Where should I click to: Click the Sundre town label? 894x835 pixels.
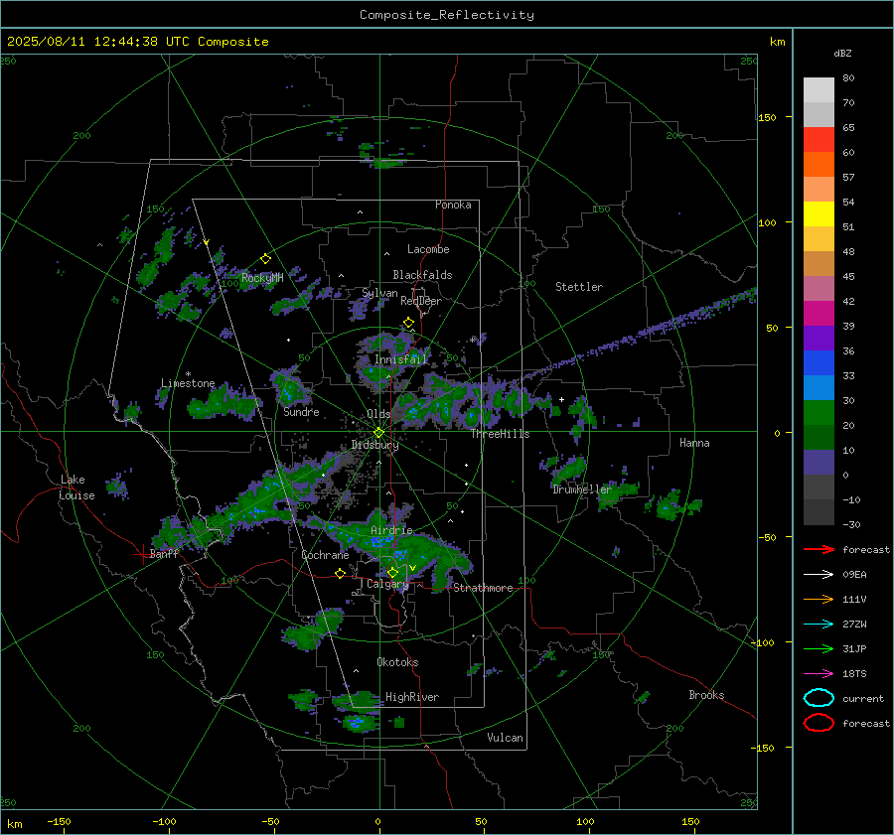pos(302,411)
